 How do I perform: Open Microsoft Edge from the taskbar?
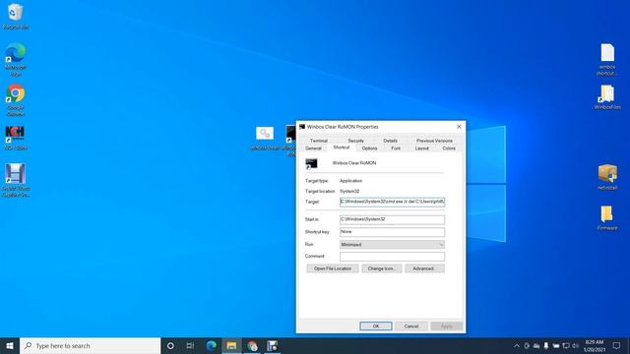211,345
